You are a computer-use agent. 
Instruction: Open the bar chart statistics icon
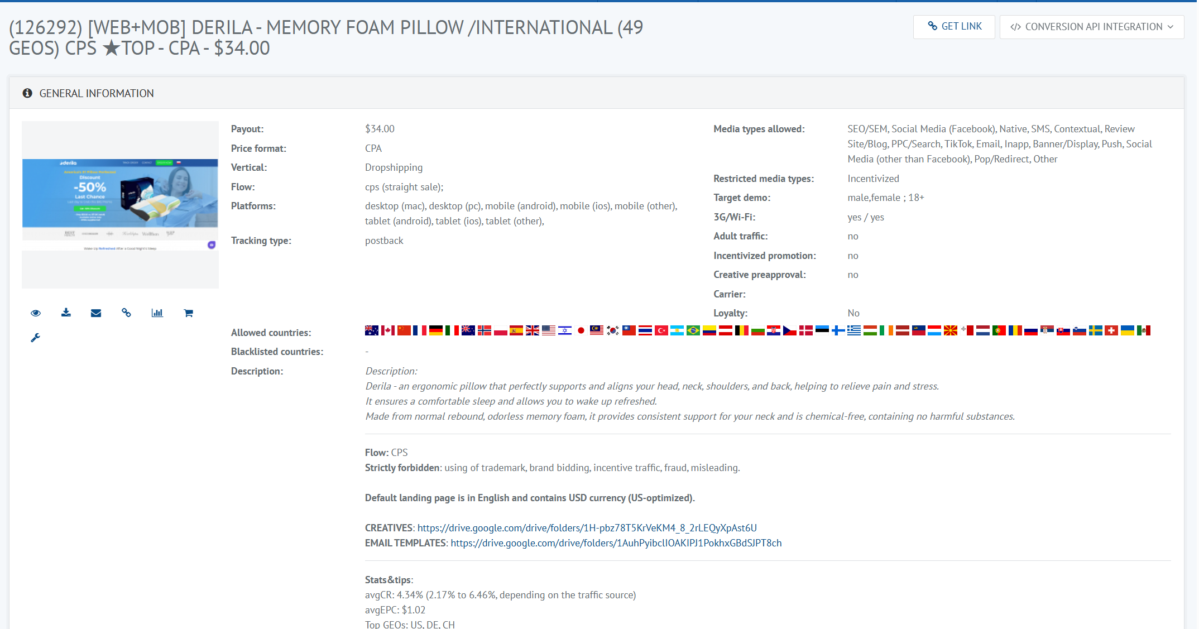click(157, 313)
